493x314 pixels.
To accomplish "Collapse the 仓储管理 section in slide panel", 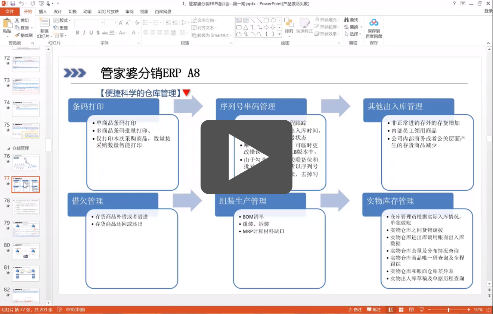I will pyautogui.click(x=9, y=148).
